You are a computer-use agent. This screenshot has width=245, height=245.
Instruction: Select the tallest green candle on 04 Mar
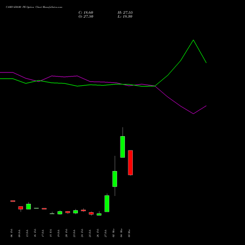point(122,147)
